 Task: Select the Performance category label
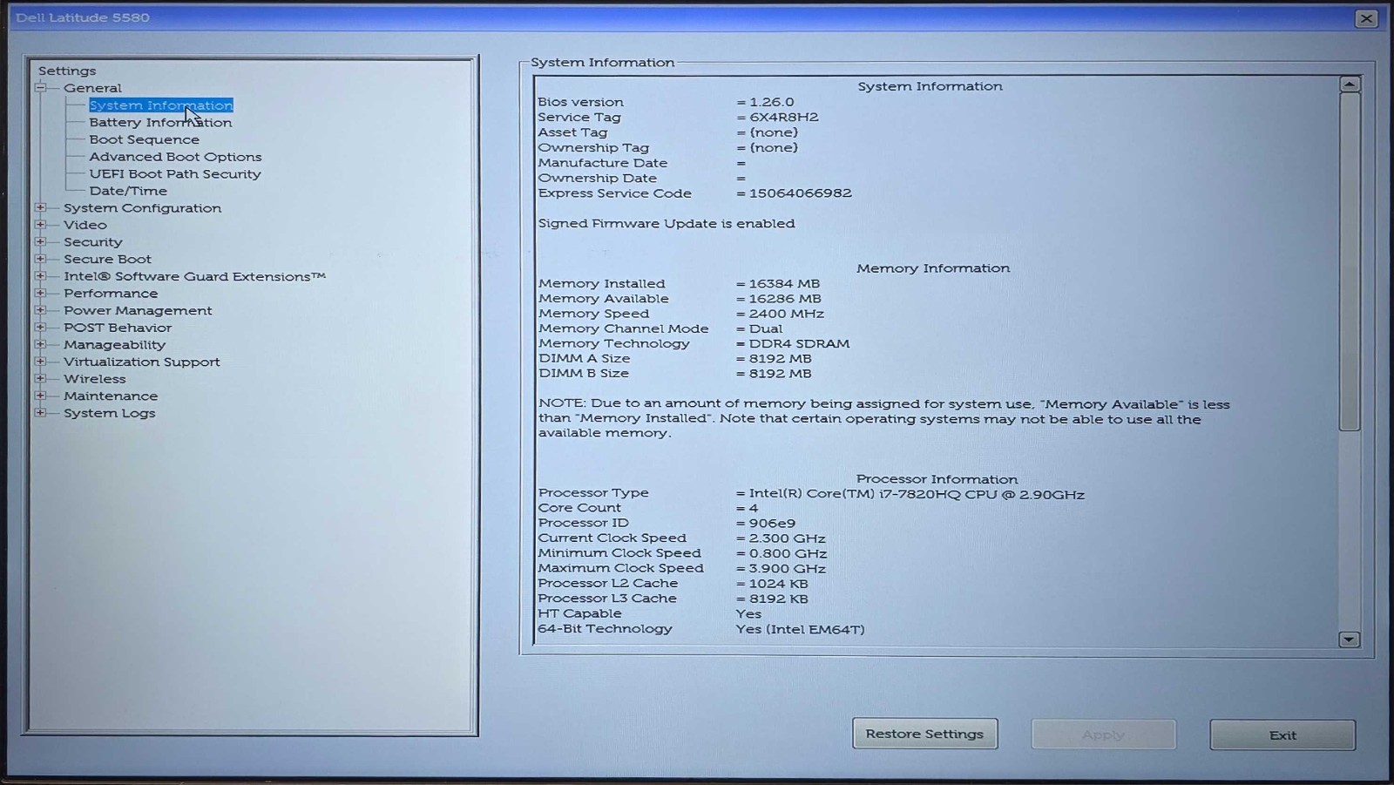tap(111, 294)
